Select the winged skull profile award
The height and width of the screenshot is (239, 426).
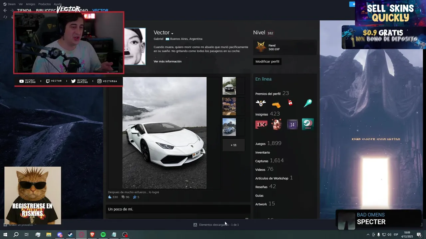[261, 103]
